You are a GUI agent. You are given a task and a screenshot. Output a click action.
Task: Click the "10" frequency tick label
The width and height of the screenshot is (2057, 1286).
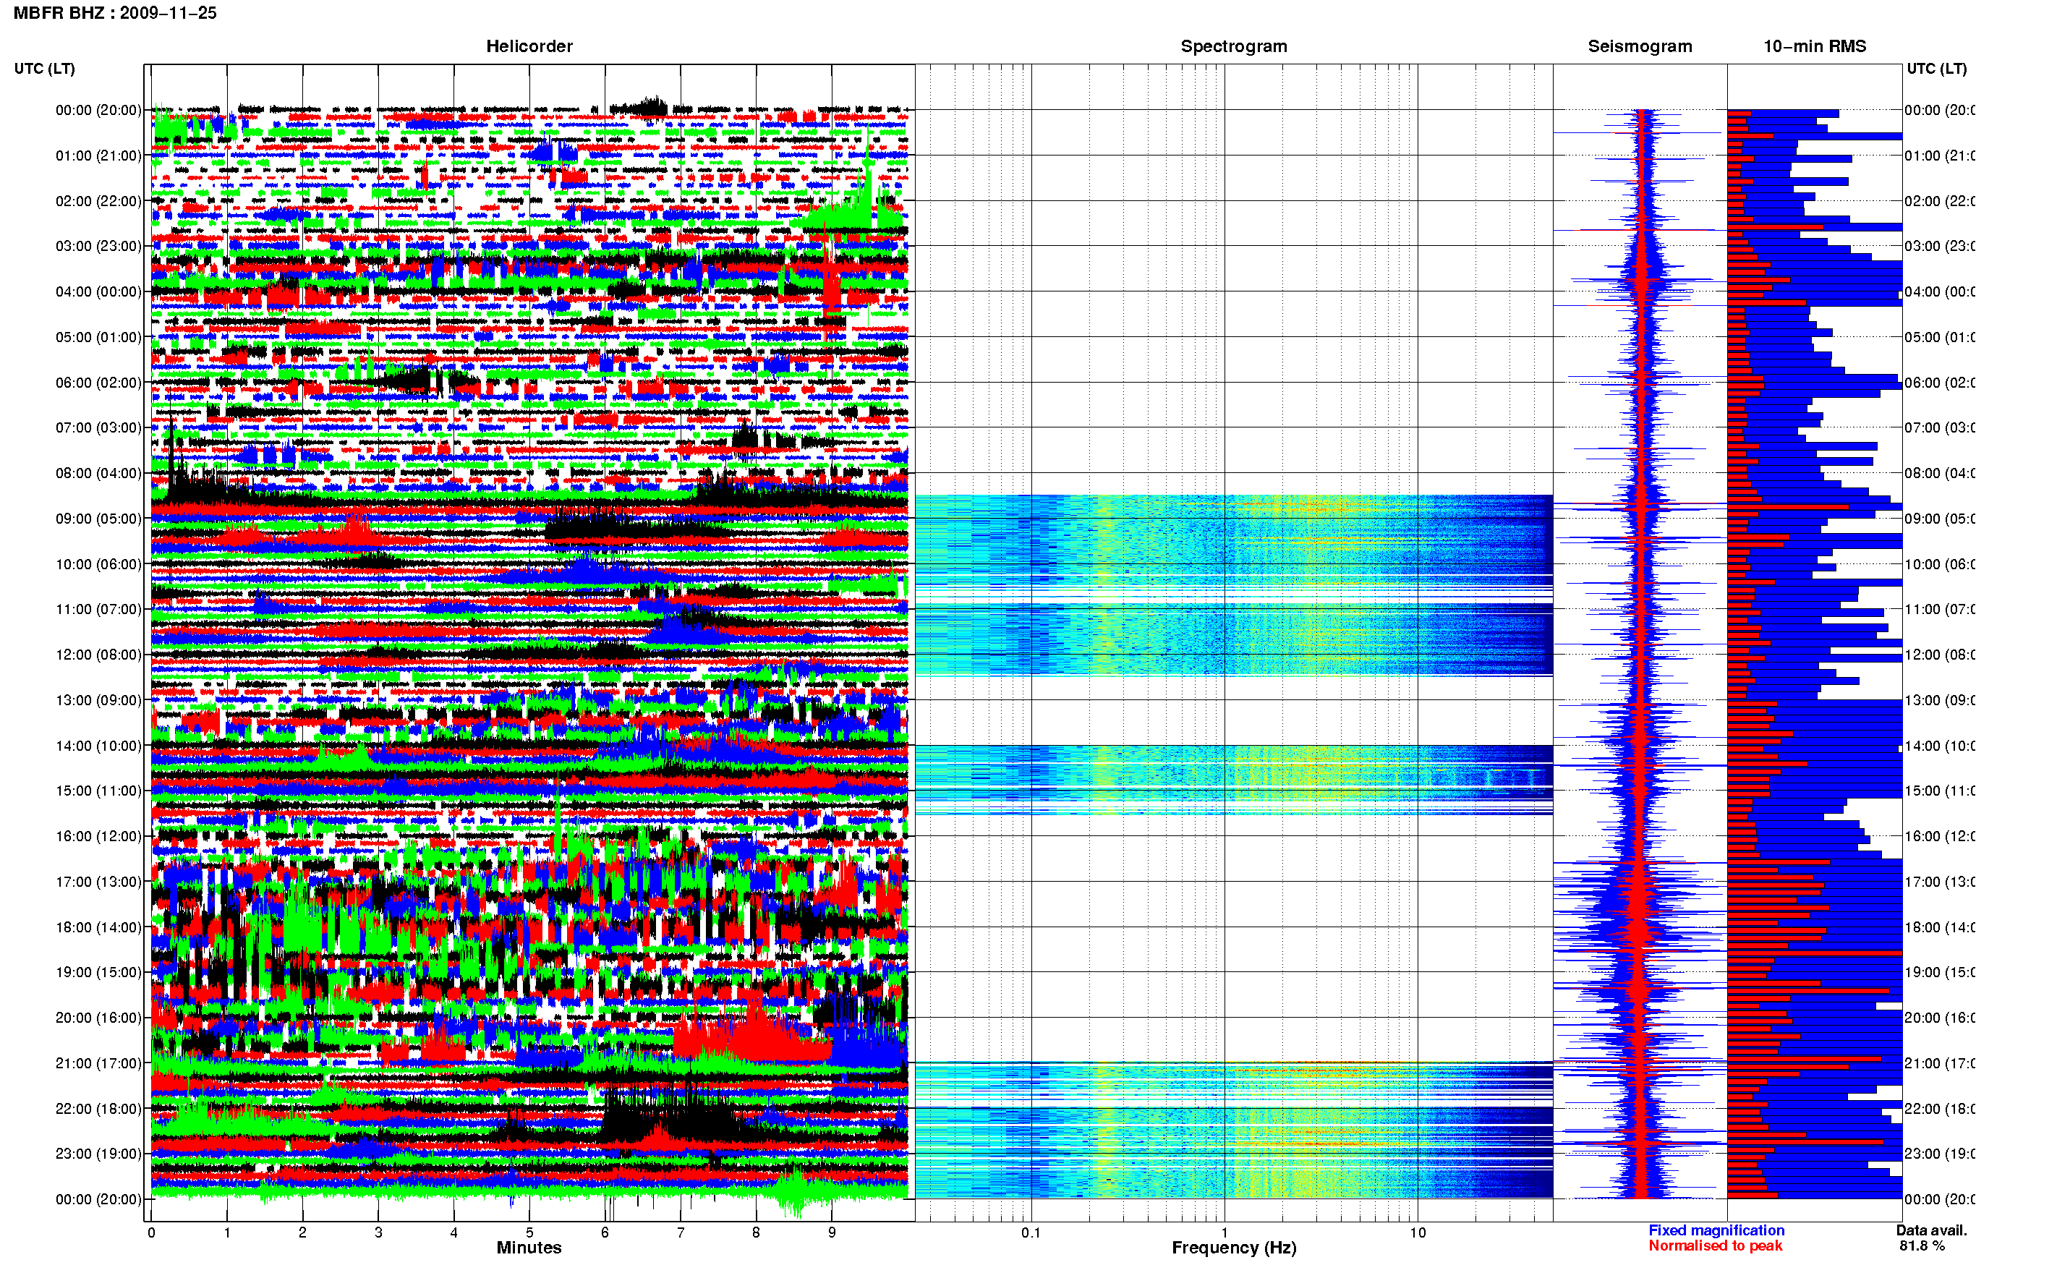pos(1418,1232)
